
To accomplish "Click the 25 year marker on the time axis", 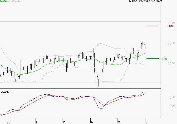I will click(8, 122).
